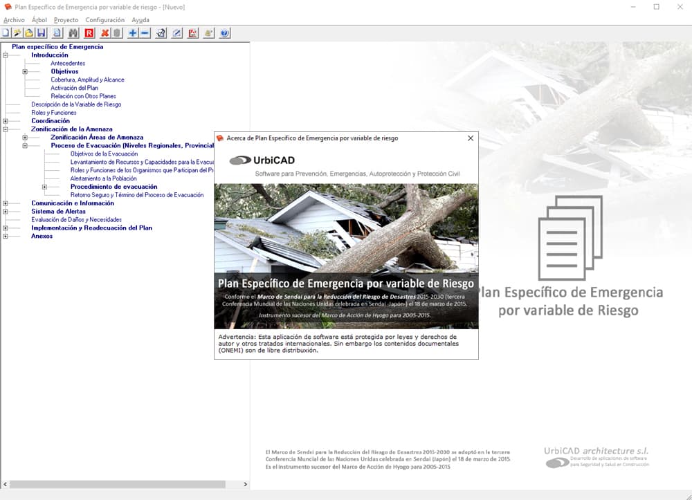Open the Archivo menu
The width and height of the screenshot is (692, 500).
tap(14, 20)
